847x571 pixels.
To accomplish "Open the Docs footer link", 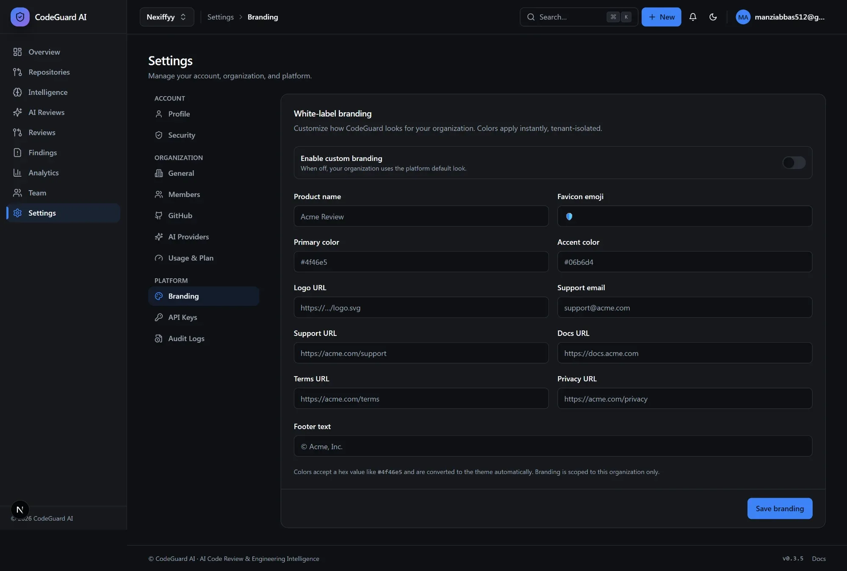I will pyautogui.click(x=819, y=559).
